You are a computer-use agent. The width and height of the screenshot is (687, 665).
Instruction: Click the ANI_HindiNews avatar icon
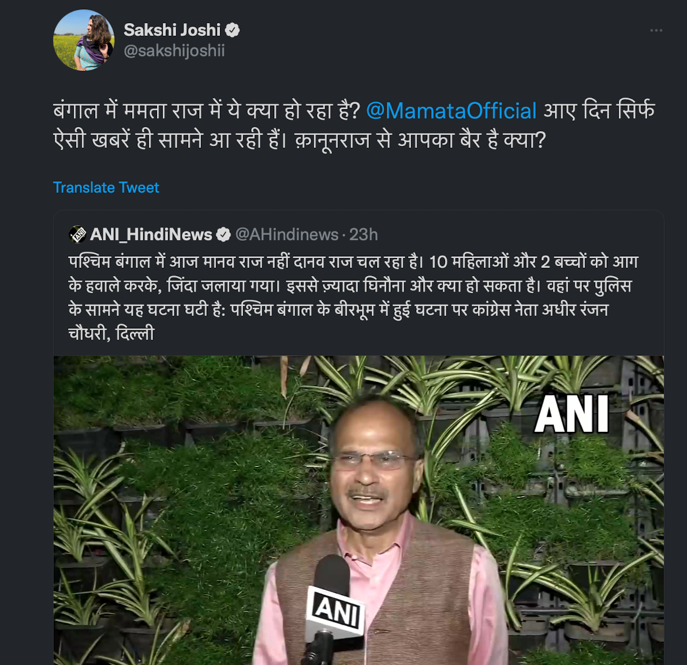[x=77, y=234]
